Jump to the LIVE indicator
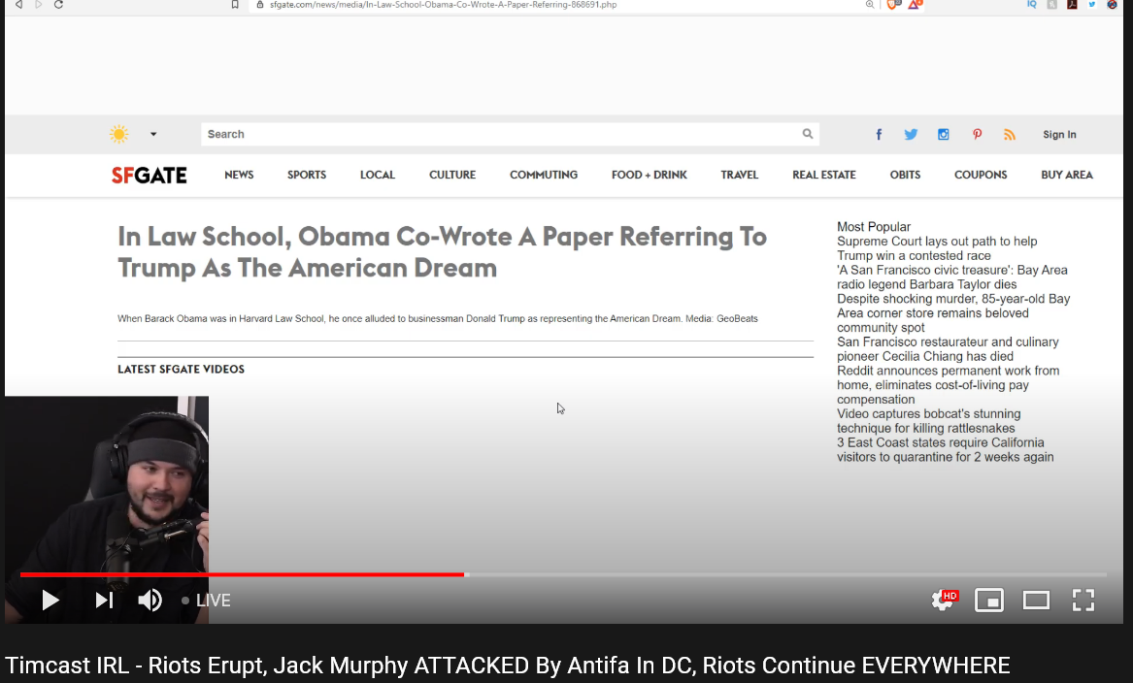 [x=206, y=600]
